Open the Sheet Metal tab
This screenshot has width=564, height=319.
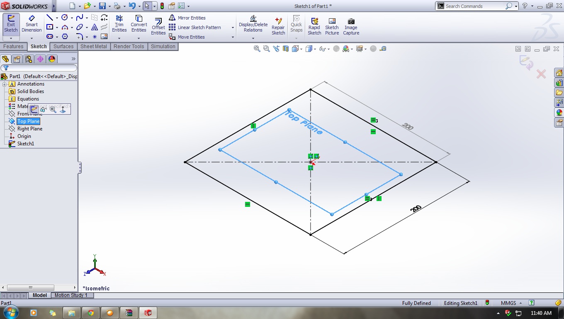point(94,47)
